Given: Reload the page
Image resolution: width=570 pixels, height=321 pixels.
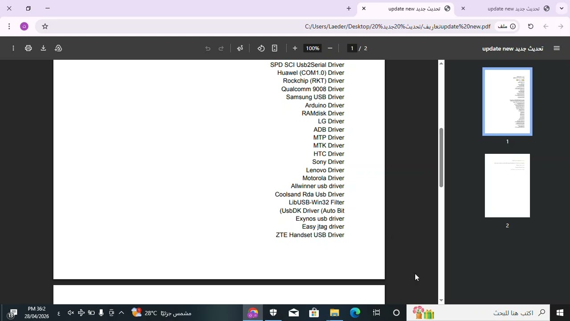Looking at the screenshot, I should pyautogui.click(x=530, y=26).
